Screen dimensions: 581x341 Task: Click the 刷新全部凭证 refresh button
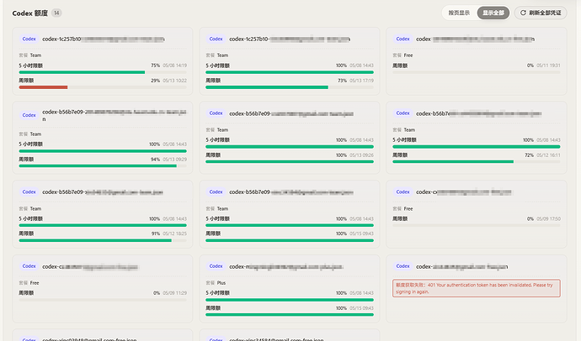click(541, 13)
